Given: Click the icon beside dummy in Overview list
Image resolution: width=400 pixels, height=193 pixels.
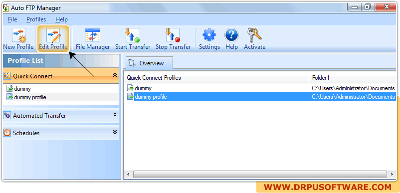Looking at the screenshot, I should (x=130, y=88).
